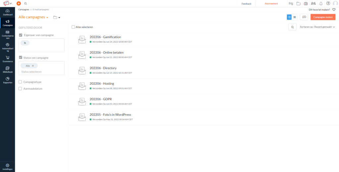Toggle Eigenaar van campagne filter checkbox
The width and height of the screenshot is (339, 172).
[20, 35]
